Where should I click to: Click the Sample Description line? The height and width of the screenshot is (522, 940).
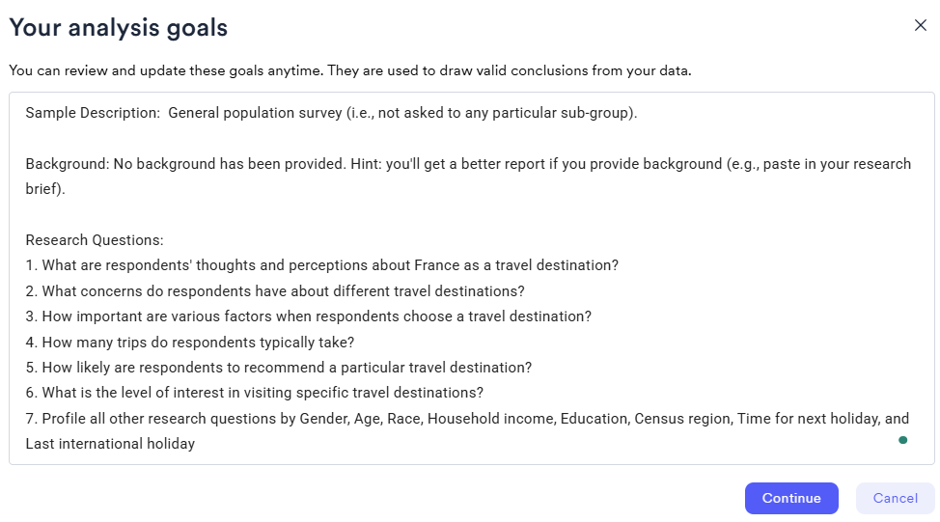point(331,113)
